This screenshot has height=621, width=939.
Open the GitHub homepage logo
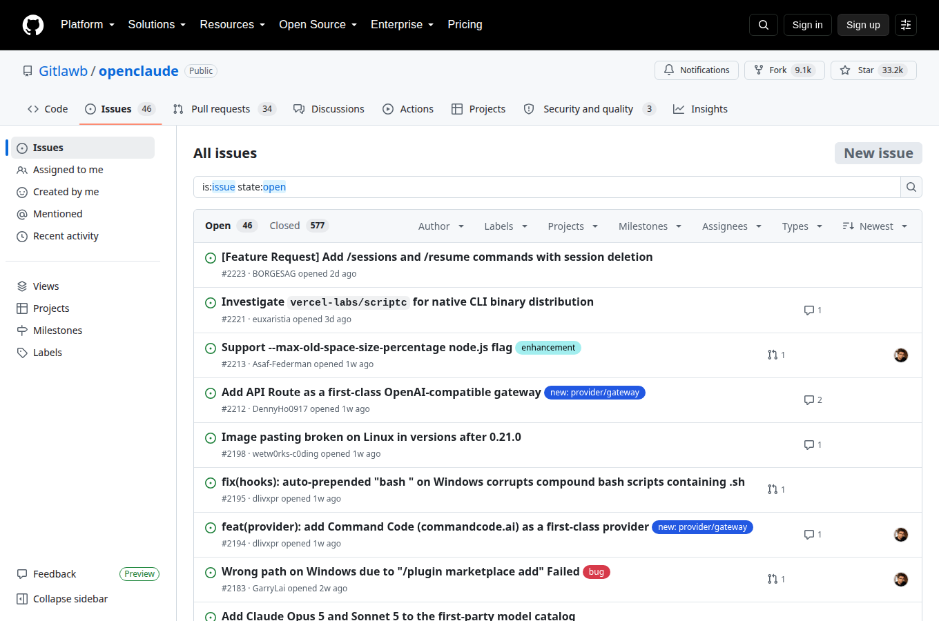pos(33,25)
